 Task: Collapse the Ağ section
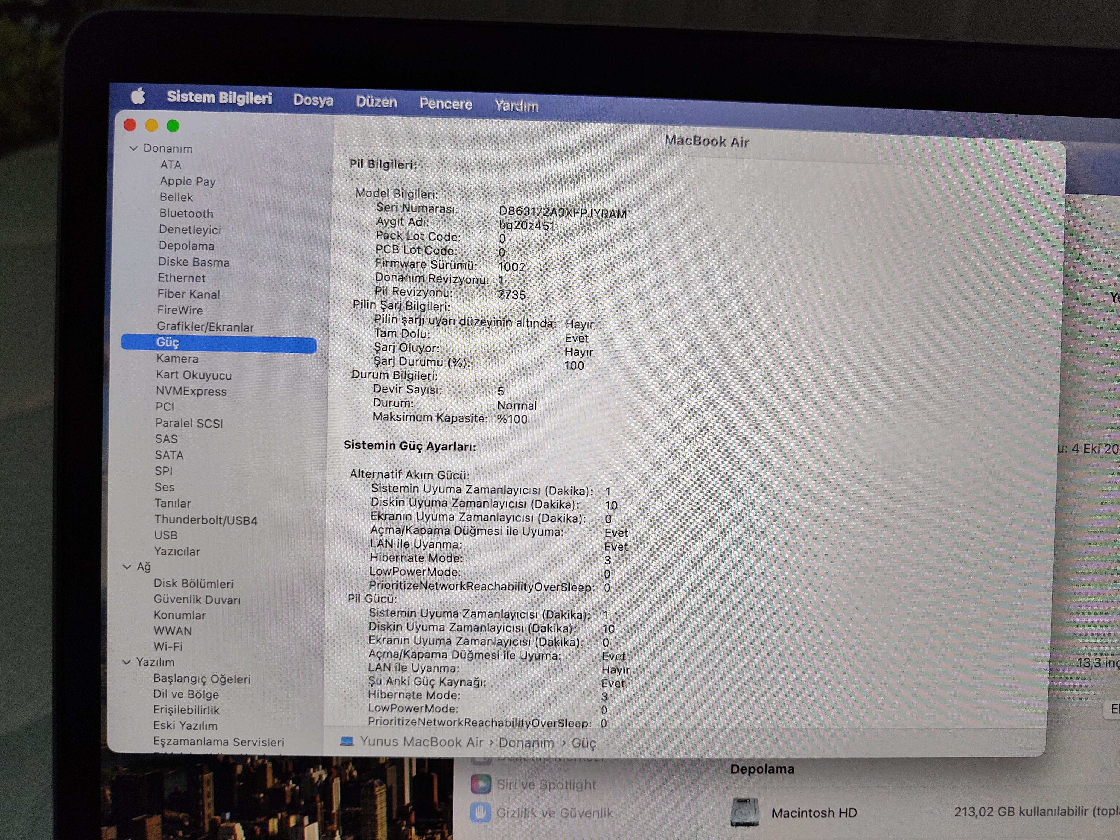pyautogui.click(x=127, y=567)
